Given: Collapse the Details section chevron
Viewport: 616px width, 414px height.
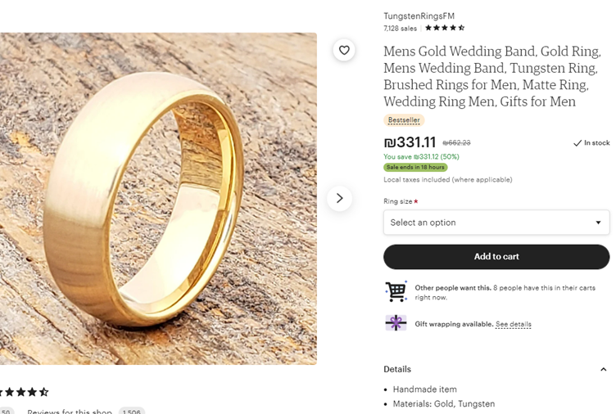Looking at the screenshot, I should point(604,369).
